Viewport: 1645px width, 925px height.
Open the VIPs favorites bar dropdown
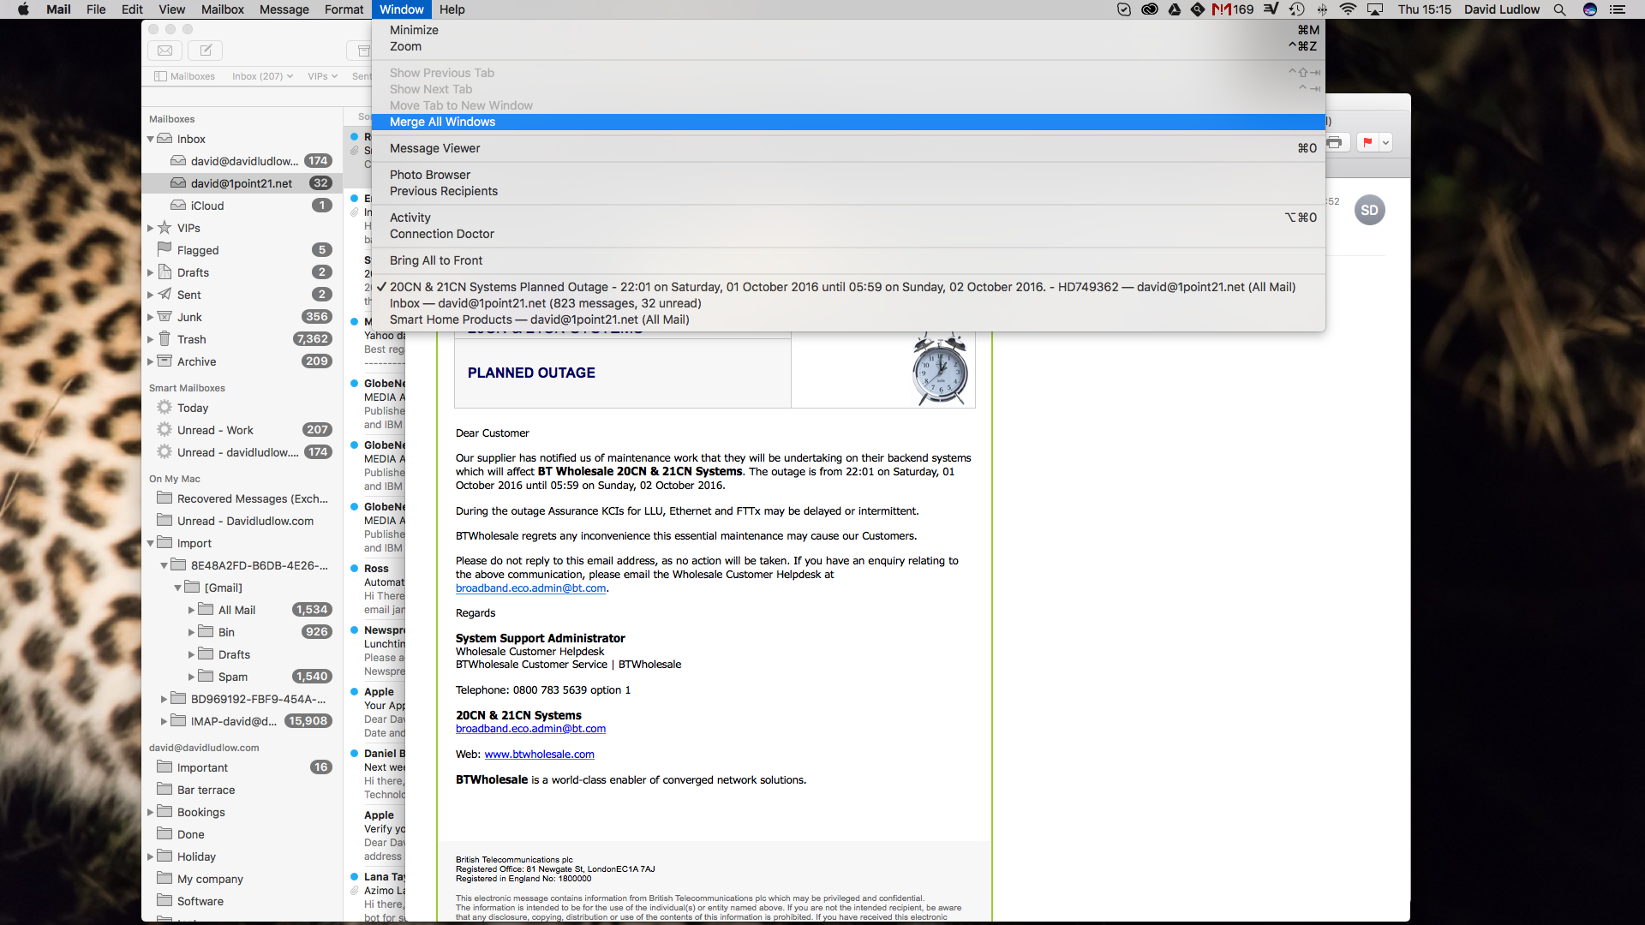(x=322, y=76)
